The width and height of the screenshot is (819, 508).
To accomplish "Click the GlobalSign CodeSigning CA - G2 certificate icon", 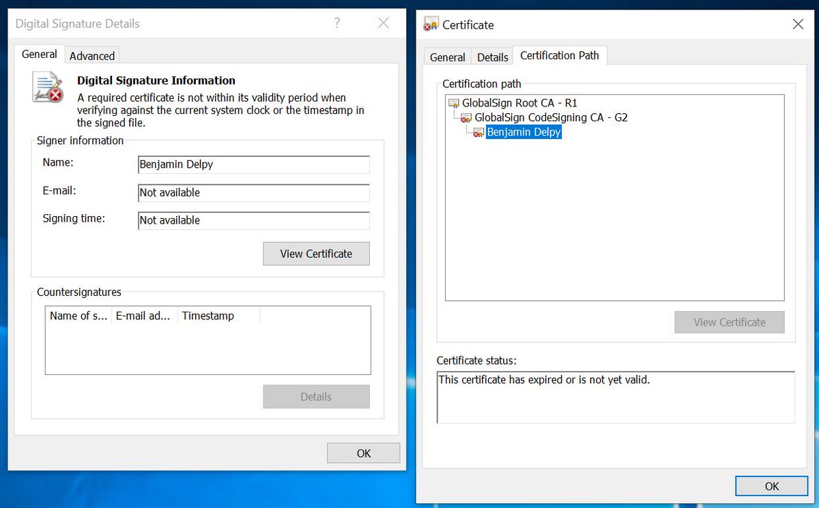I will [467, 118].
